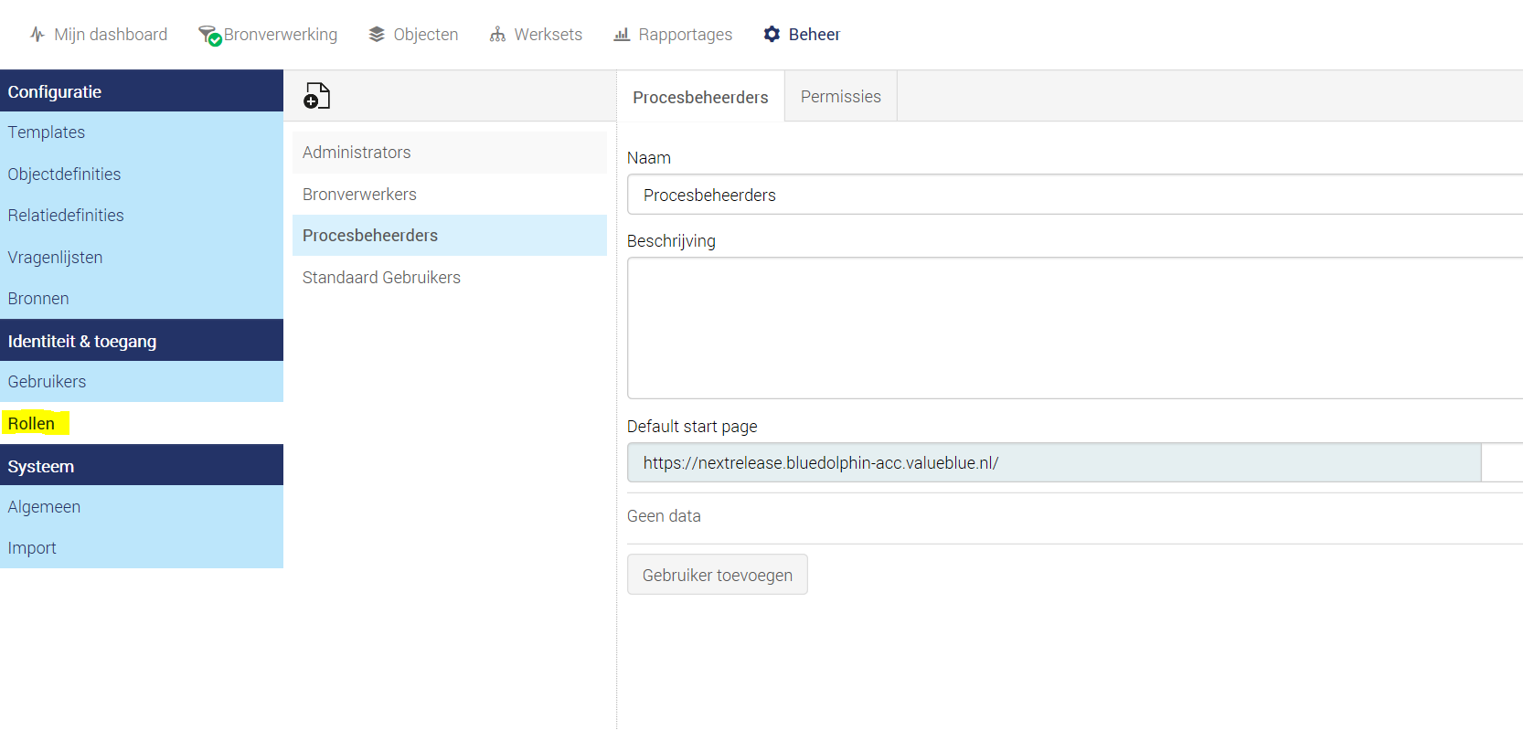Open Objectdefinities in the sidebar
This screenshot has height=730, width=1523.
[142, 174]
